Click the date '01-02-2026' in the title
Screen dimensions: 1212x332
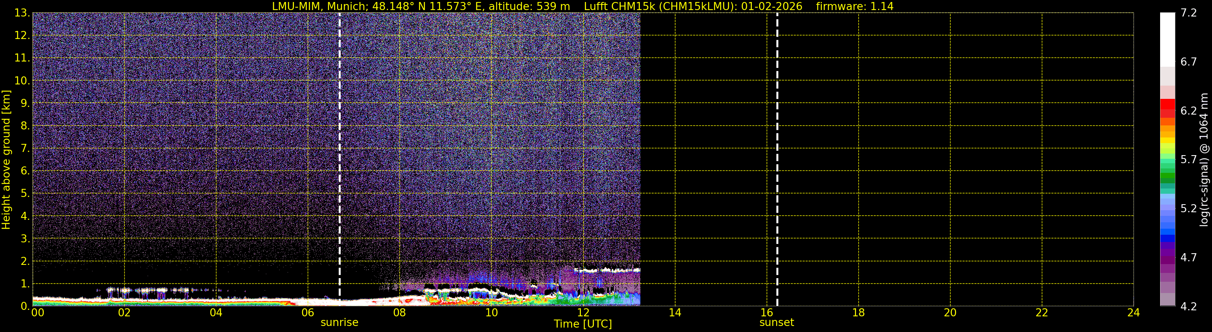772,6
